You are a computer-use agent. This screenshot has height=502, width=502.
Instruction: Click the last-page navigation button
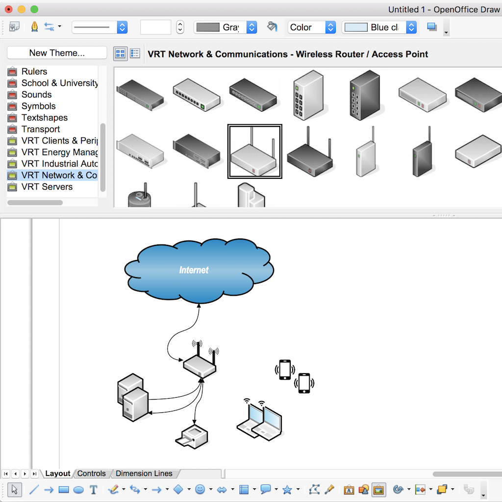34,474
